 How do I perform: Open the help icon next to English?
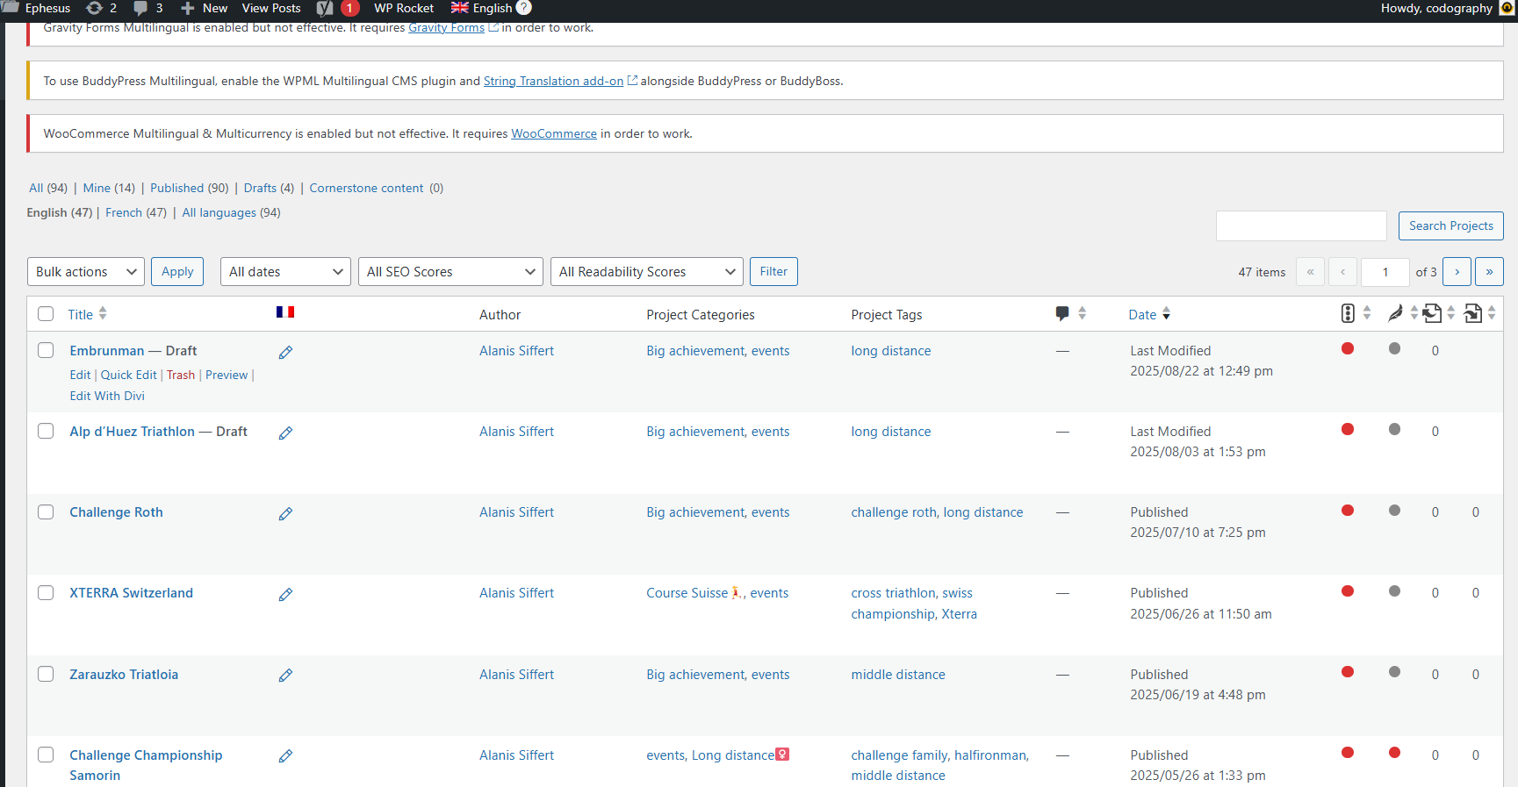point(524,8)
